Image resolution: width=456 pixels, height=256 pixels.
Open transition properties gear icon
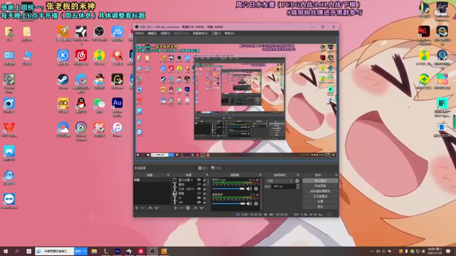pos(297,181)
